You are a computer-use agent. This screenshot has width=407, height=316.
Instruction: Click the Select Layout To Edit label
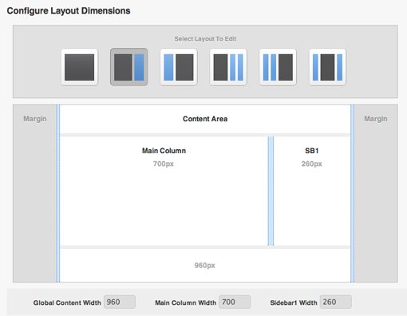tap(205, 39)
